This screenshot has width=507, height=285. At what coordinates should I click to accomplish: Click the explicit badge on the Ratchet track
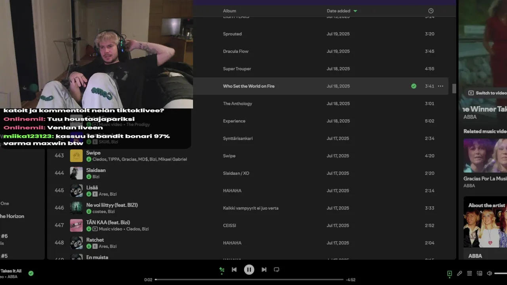tap(95, 246)
